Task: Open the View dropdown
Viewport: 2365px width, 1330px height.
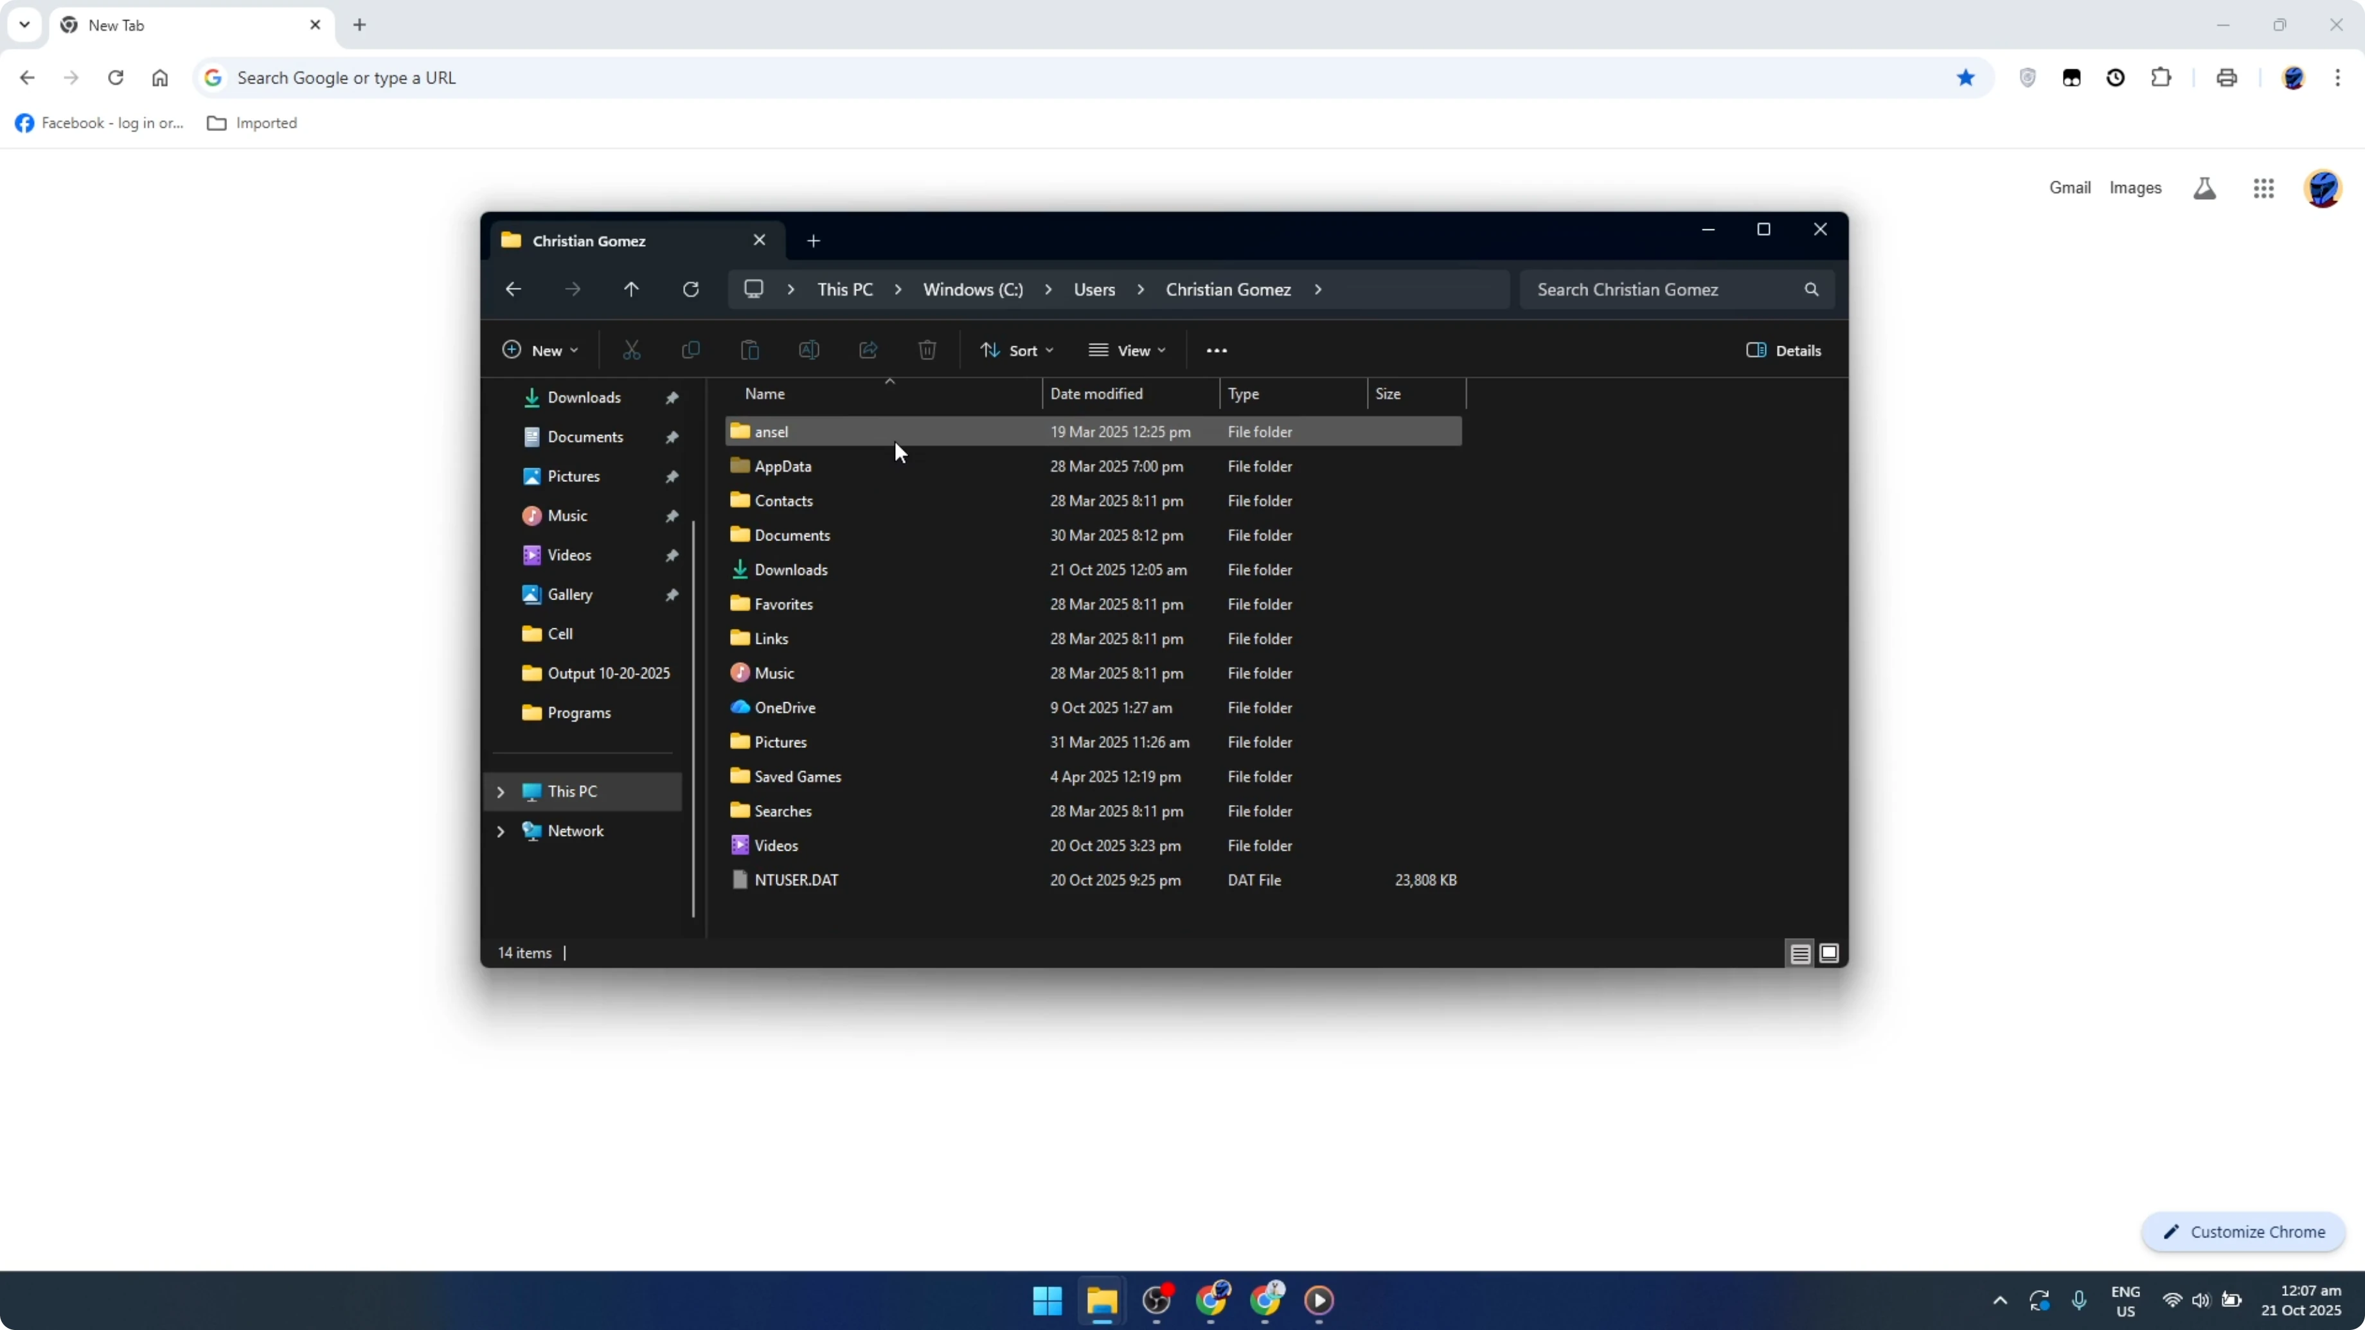Action: [x=1127, y=351]
